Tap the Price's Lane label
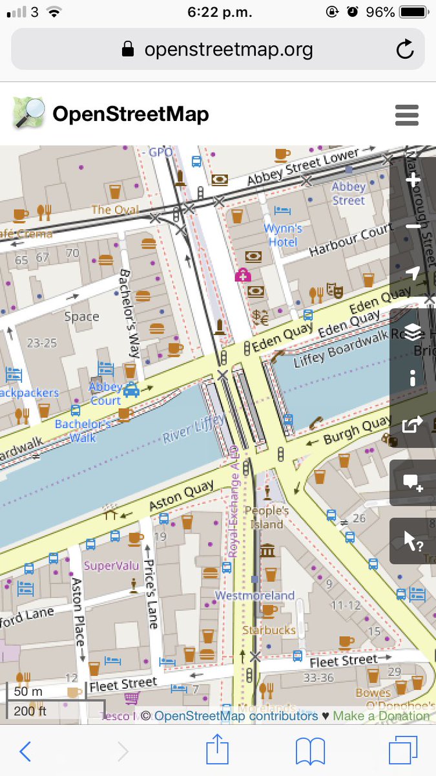Viewport: 436px width, 776px height. pyautogui.click(x=152, y=596)
